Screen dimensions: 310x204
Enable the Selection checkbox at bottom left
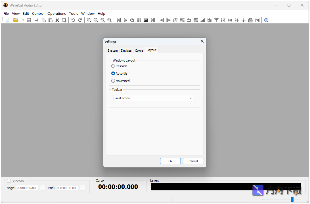tap(9, 181)
